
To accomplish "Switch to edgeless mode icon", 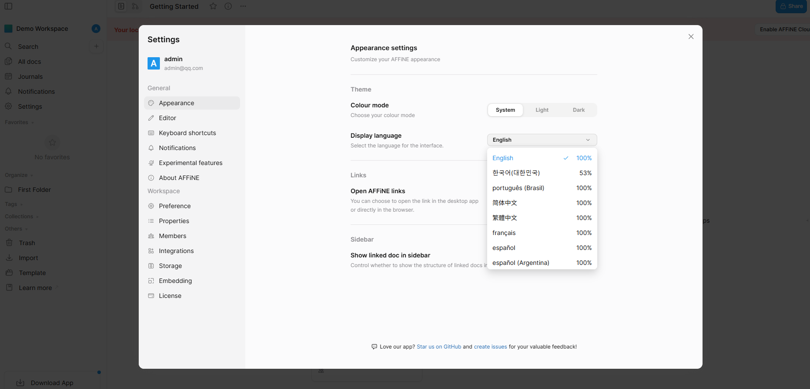I will [135, 6].
